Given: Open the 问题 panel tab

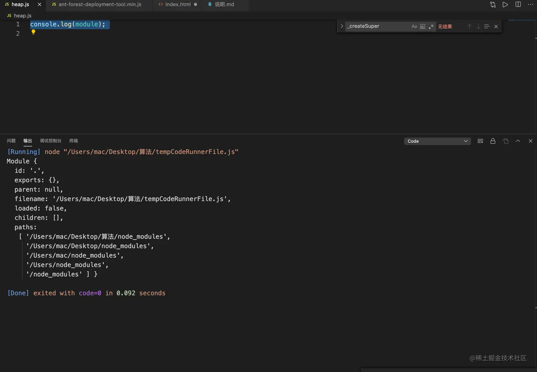Looking at the screenshot, I should [11, 141].
